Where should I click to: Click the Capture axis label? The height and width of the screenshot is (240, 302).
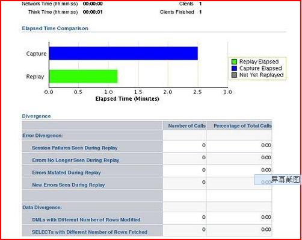click(36, 54)
